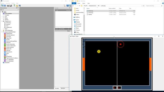Image resolution: width=164 pixels, height=92 pixels.
Task: Click the first toolbar icon in HP Connectivity Kit
Action: (2, 6)
